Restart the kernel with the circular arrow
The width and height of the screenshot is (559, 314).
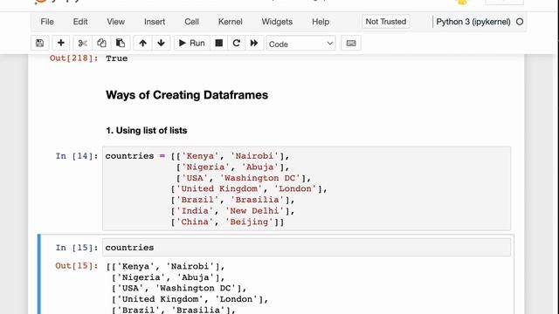coord(237,43)
